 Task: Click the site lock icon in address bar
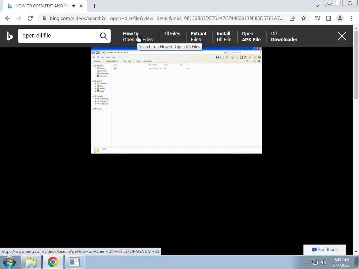click(x=44, y=18)
